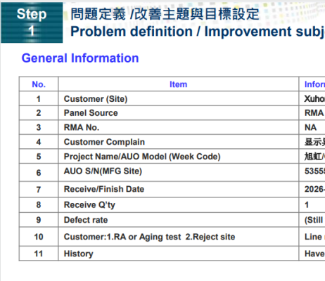325x281 pixels.
Task: Select 'Customer:1.RA or Aging test' cell
Action: coord(179,237)
